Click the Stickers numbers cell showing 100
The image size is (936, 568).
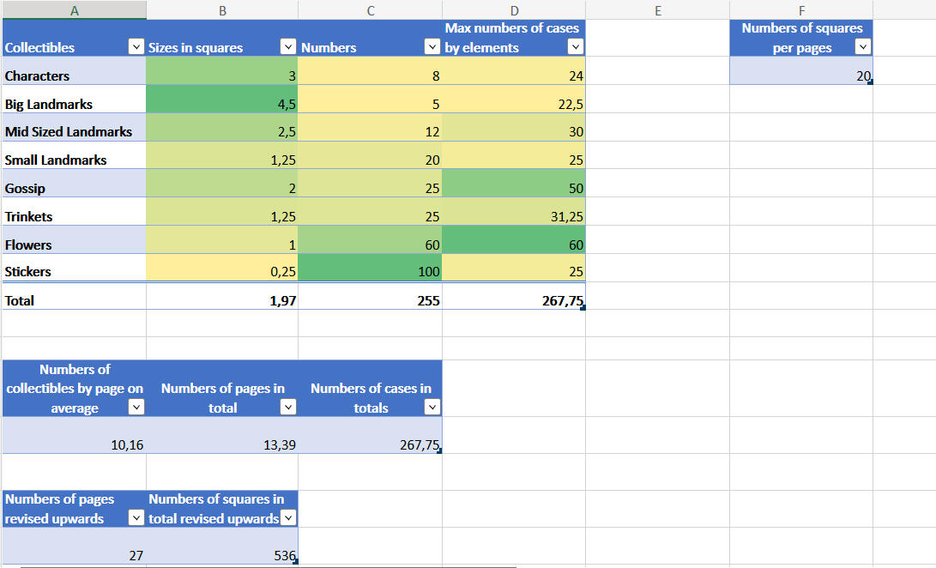tap(370, 272)
